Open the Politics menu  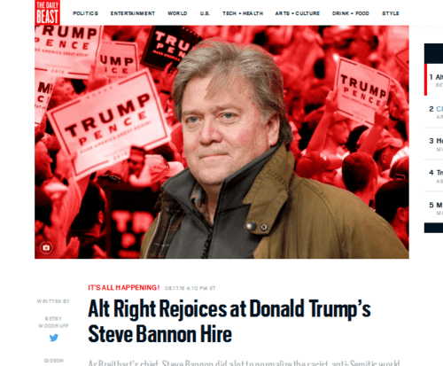coord(85,13)
